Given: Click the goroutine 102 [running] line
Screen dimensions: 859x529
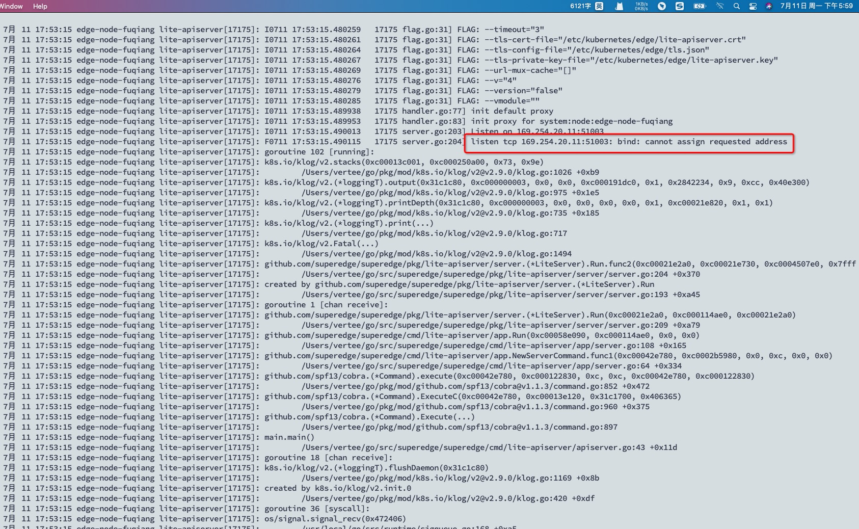Looking at the screenshot, I should point(319,152).
